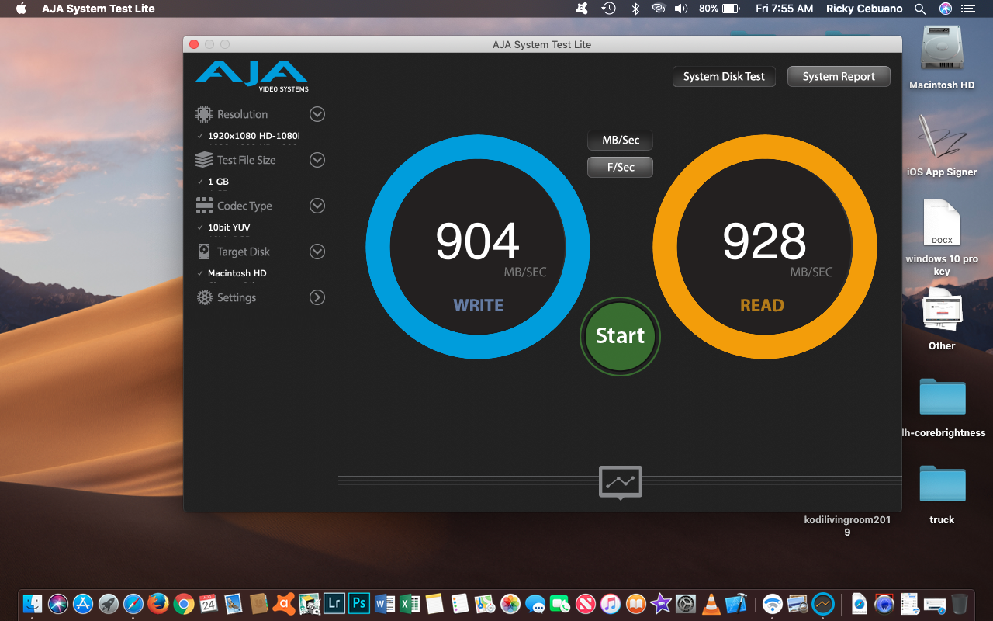Image resolution: width=993 pixels, height=621 pixels.
Task: Open the System Report view
Action: tap(839, 77)
